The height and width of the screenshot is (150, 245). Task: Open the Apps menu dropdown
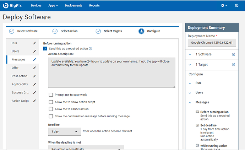pyautogui.click(x=53, y=6)
